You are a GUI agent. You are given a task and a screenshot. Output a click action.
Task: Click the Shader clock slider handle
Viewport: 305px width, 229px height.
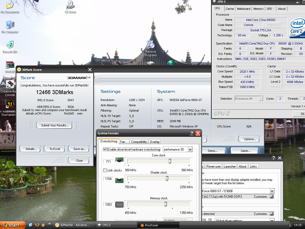tap(167, 178)
